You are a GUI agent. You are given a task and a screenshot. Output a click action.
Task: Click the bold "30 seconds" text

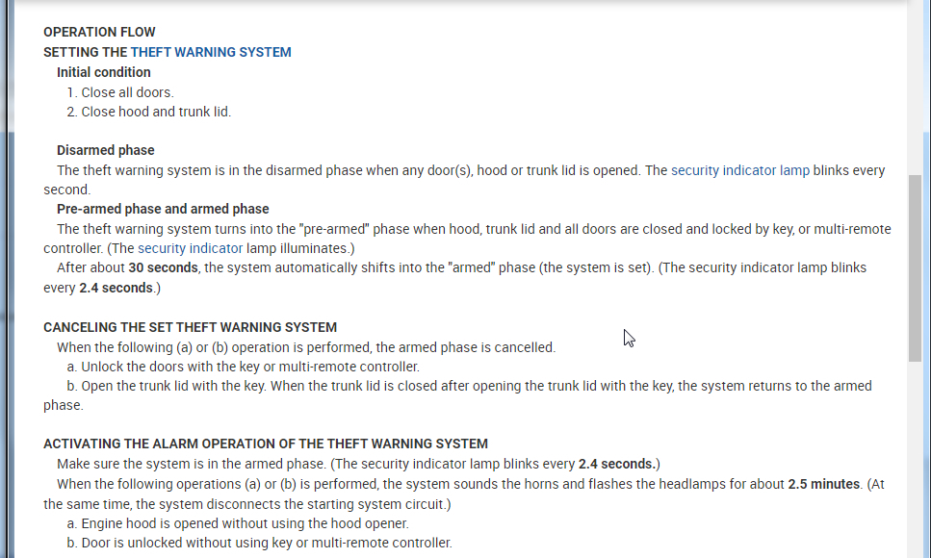point(163,267)
